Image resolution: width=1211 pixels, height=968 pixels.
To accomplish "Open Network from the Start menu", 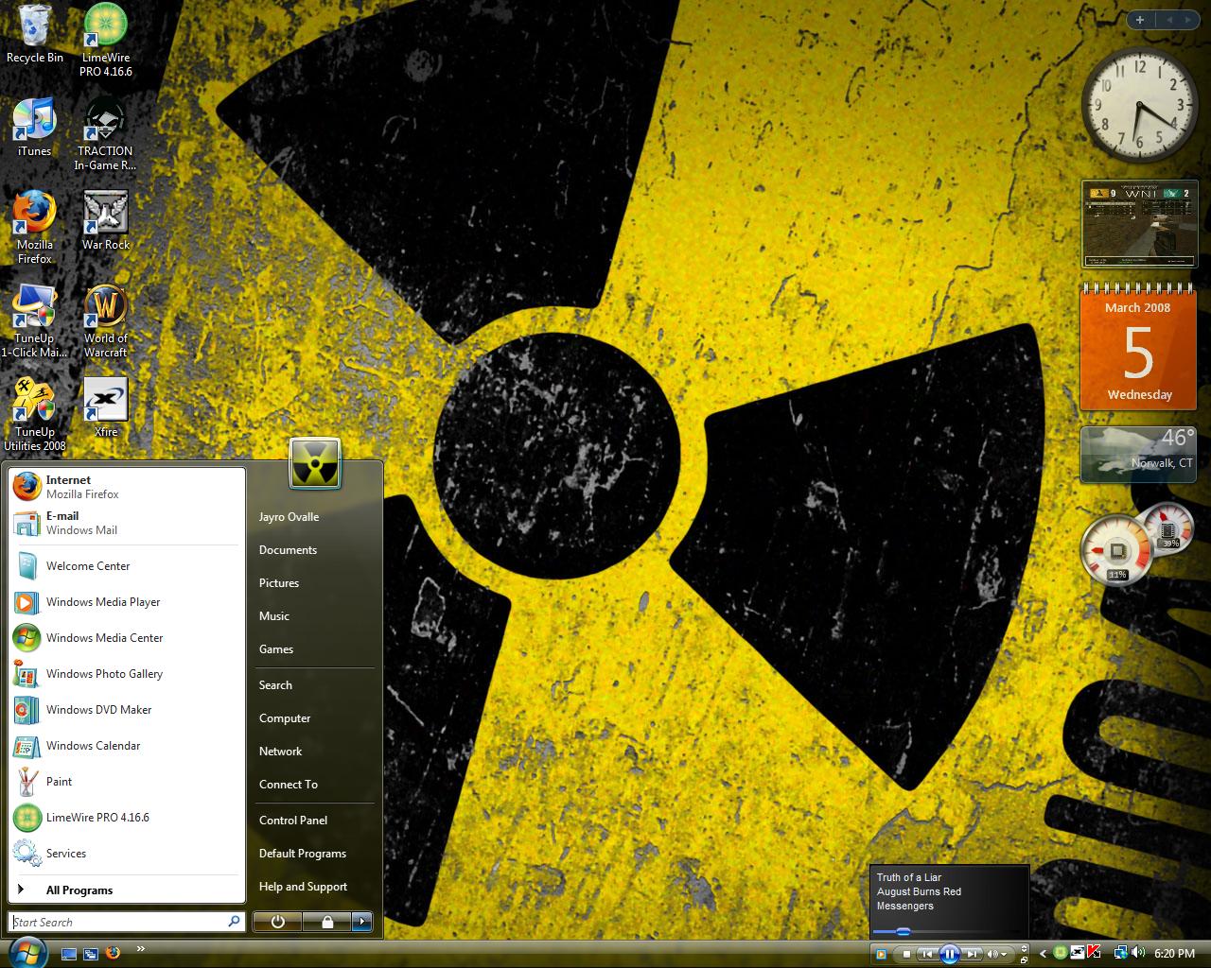I will pyautogui.click(x=314, y=752).
